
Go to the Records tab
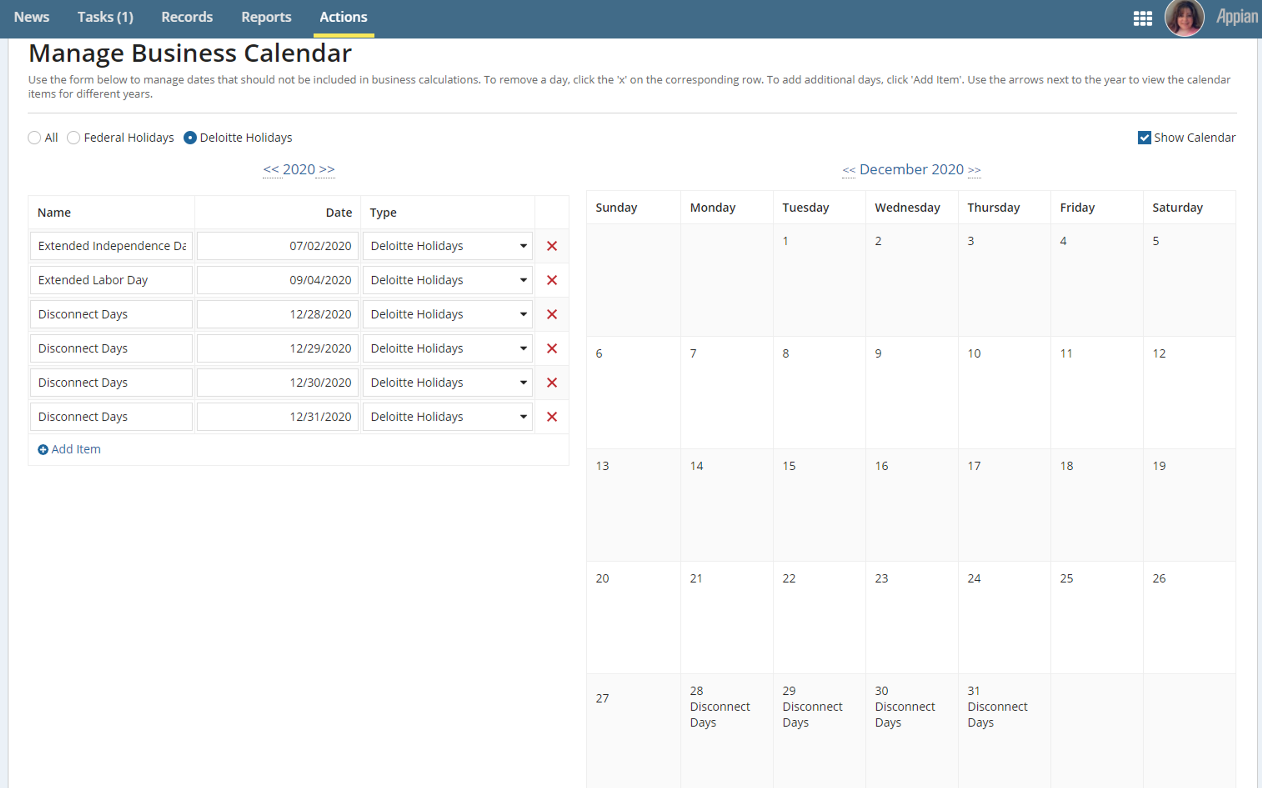187,17
